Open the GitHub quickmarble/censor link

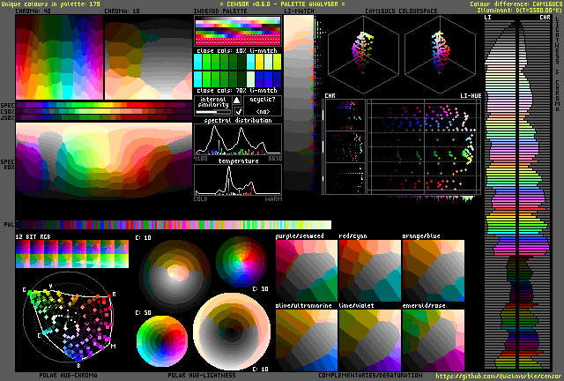click(499, 376)
